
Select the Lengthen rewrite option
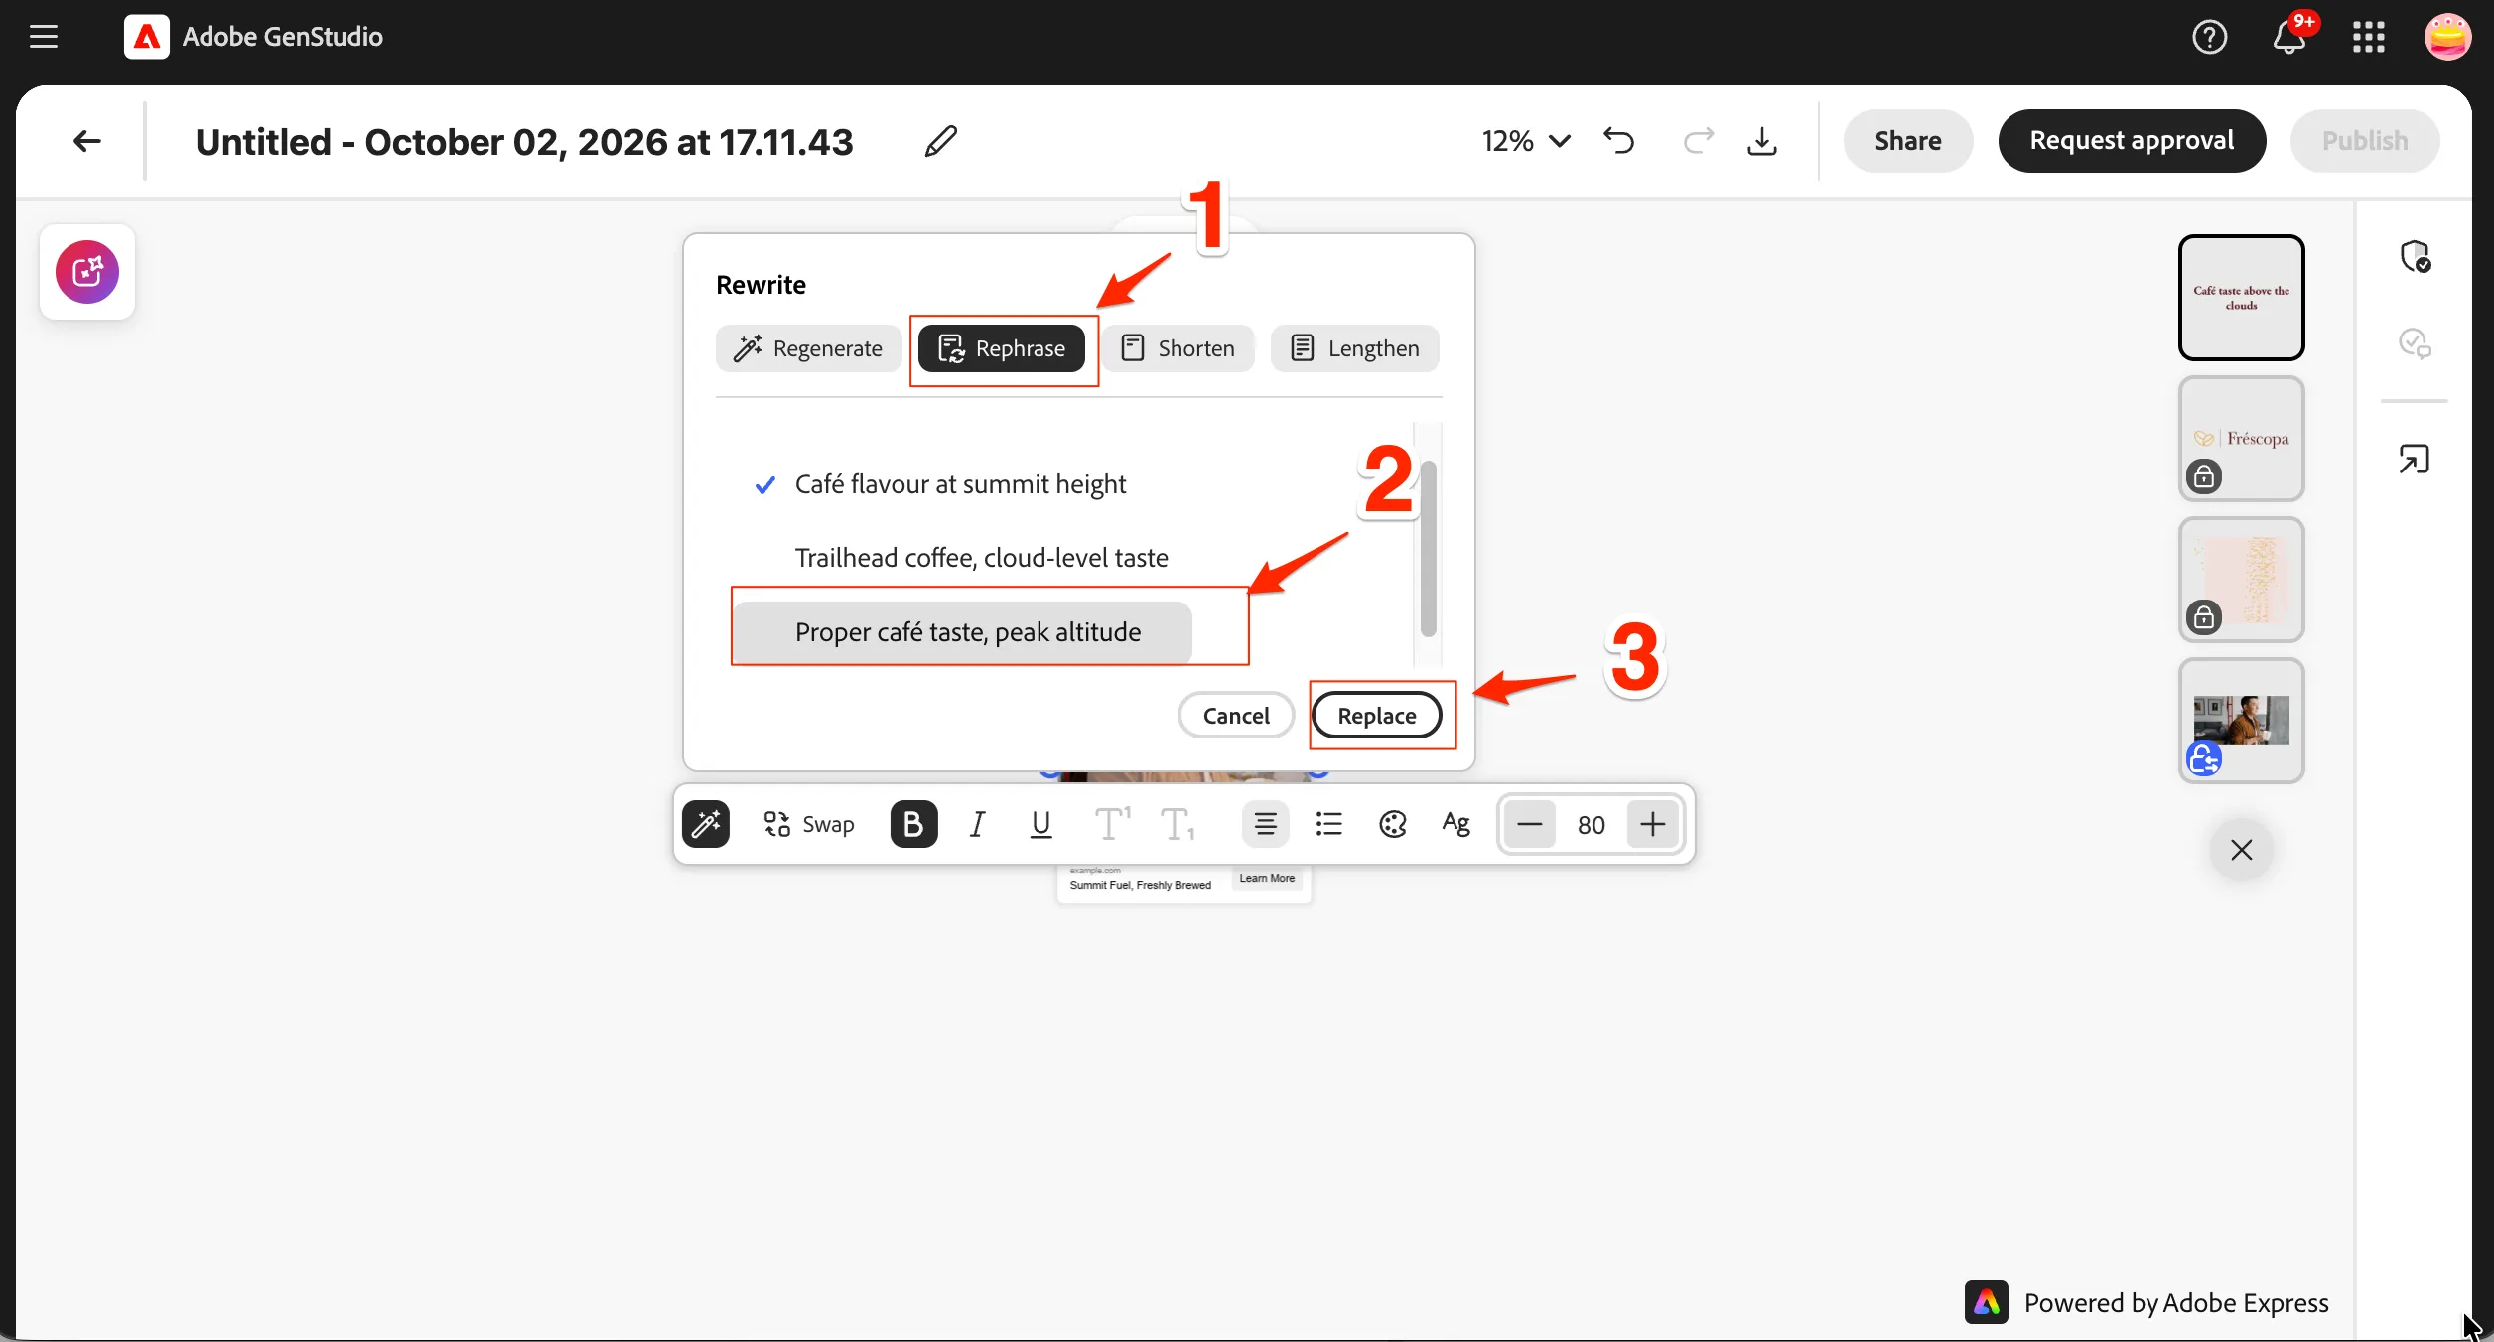tap(1354, 348)
